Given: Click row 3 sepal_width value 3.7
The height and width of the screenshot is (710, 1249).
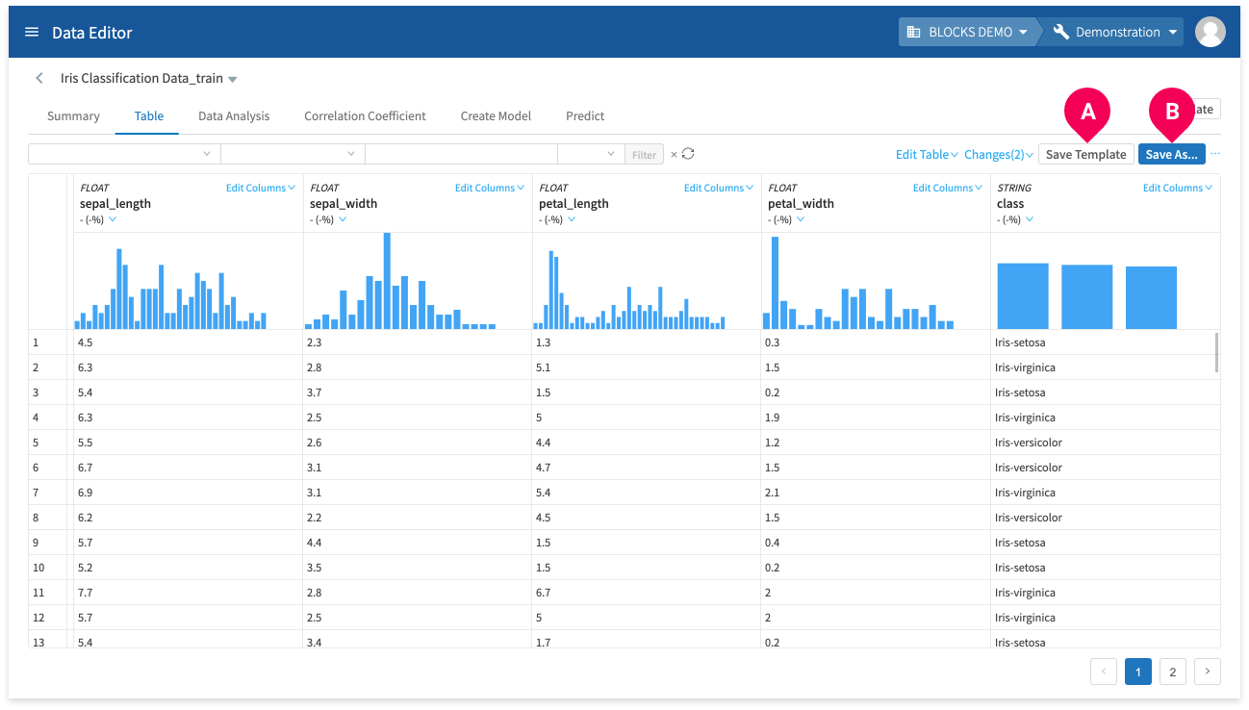Looking at the screenshot, I should 417,393.
